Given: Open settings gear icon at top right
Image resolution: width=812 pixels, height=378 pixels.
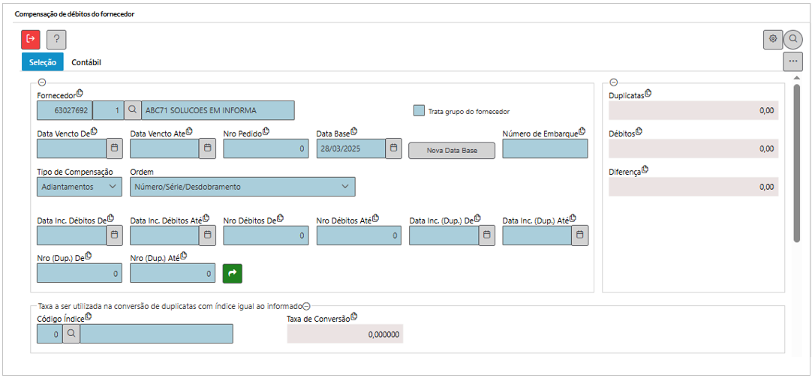Looking at the screenshot, I should tap(772, 40).
